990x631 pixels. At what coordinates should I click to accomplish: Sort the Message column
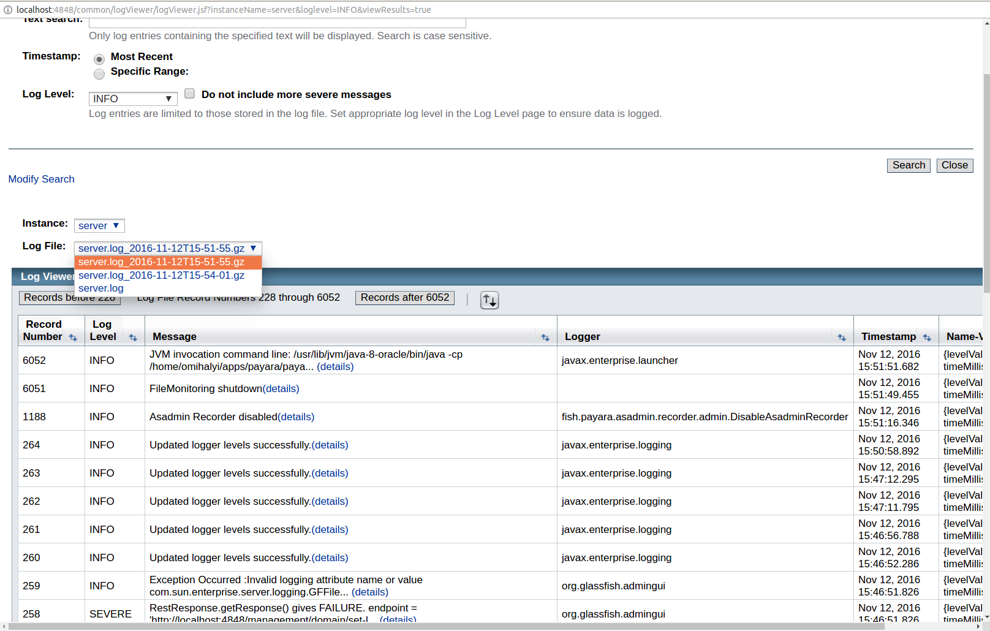coord(545,338)
